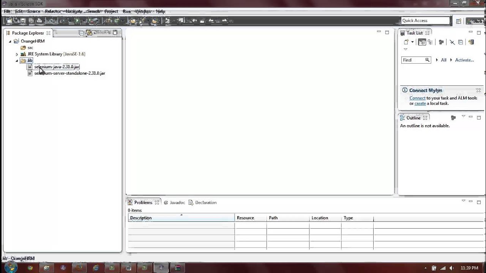Viewport: 486px width, 273px height.
Task: Click the Find magnifier icon
Action: tap(428, 60)
